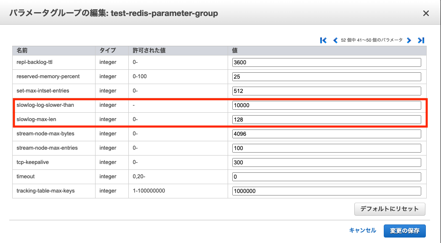Click the 値 column header

point(234,50)
